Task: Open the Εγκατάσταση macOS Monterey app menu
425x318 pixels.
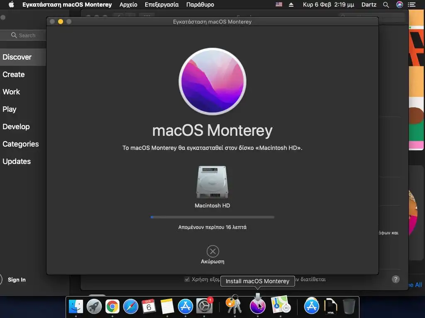Action: (x=67, y=5)
